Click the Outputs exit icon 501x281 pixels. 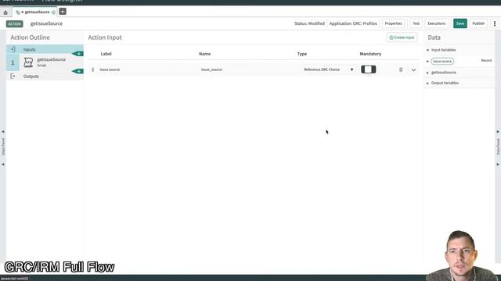point(13,76)
